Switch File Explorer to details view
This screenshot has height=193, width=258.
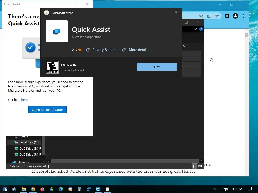(x=194, y=166)
